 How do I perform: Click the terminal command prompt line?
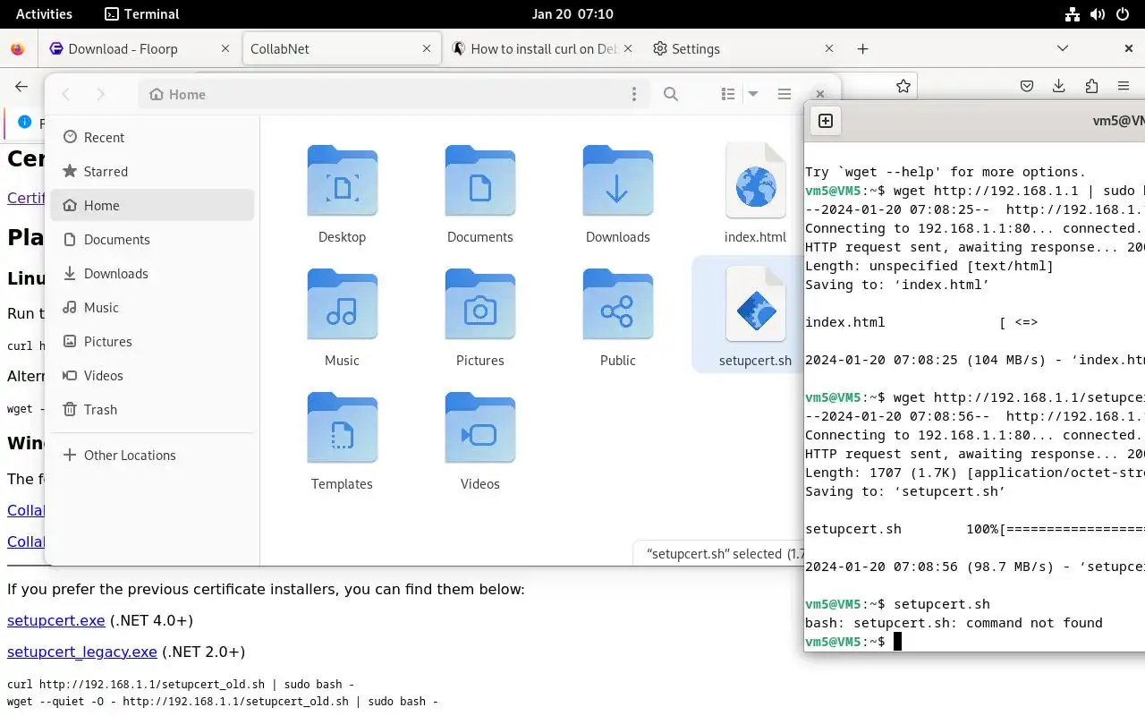[x=975, y=642]
